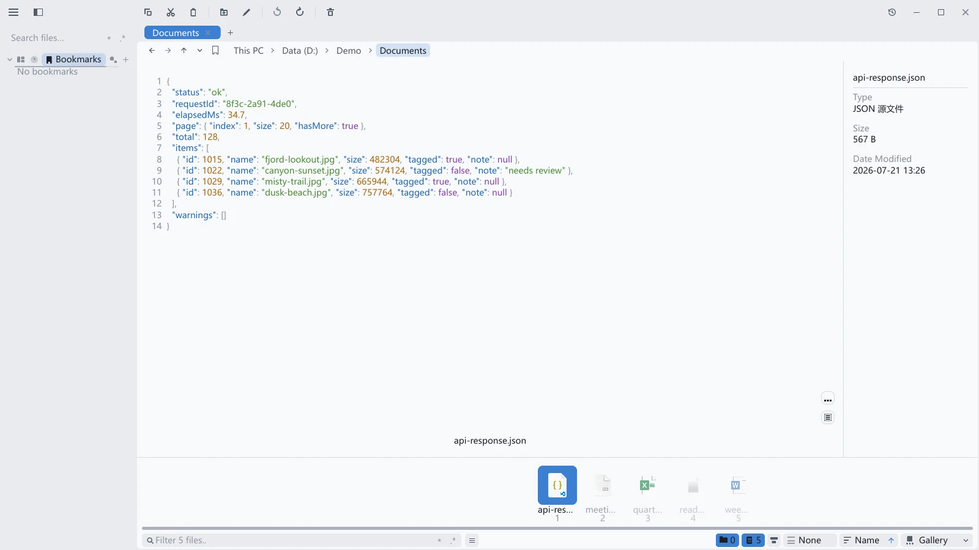
Task: Toggle the sidebar panel visibility
Action: (x=38, y=12)
